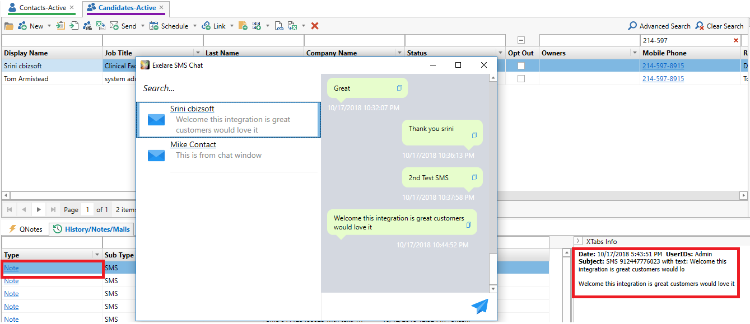
Task: Focus the chat Search field
Action: (229, 88)
